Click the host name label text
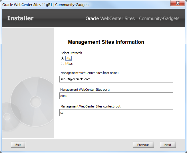Screen dimensions: 187x153 pyautogui.click(x=89, y=73)
